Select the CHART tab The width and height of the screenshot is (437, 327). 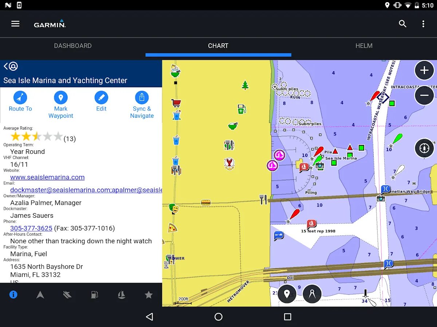[218, 46]
